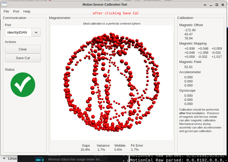This screenshot has width=228, height=162.
Task: Collapse the Linux tree item arrow
Action: point(4,159)
